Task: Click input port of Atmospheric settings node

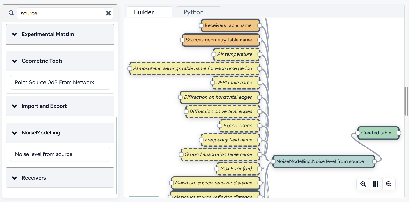Action: (130, 69)
